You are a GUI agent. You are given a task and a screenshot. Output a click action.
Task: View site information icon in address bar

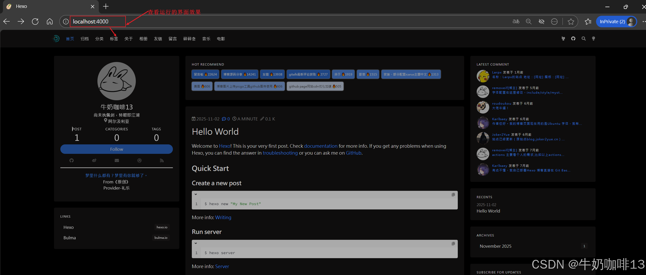pos(66,21)
